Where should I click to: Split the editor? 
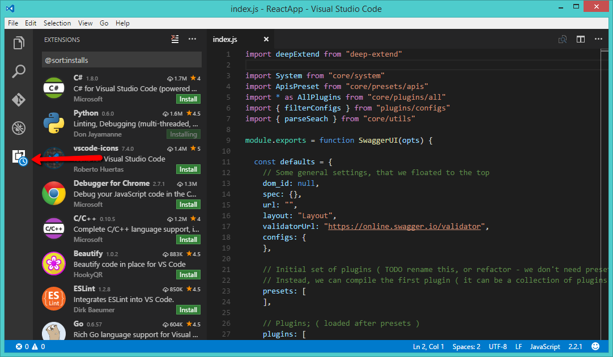581,39
